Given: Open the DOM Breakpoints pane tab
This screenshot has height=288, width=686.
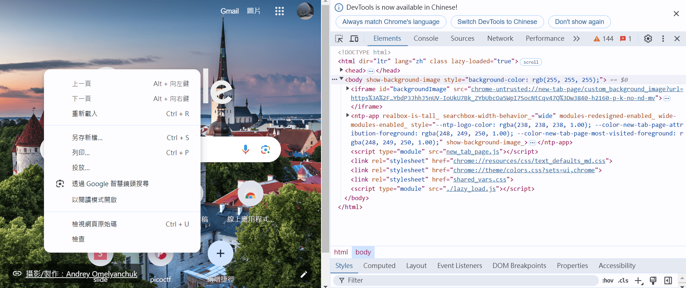Looking at the screenshot, I should tap(519, 266).
